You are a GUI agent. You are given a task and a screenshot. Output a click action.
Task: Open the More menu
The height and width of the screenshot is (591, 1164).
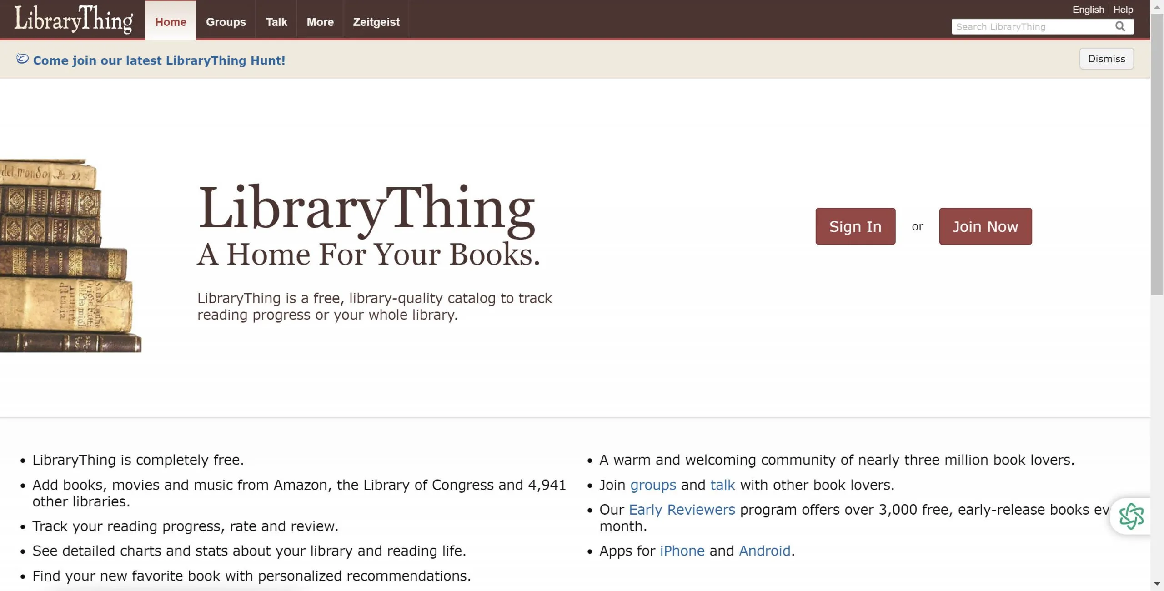point(320,21)
